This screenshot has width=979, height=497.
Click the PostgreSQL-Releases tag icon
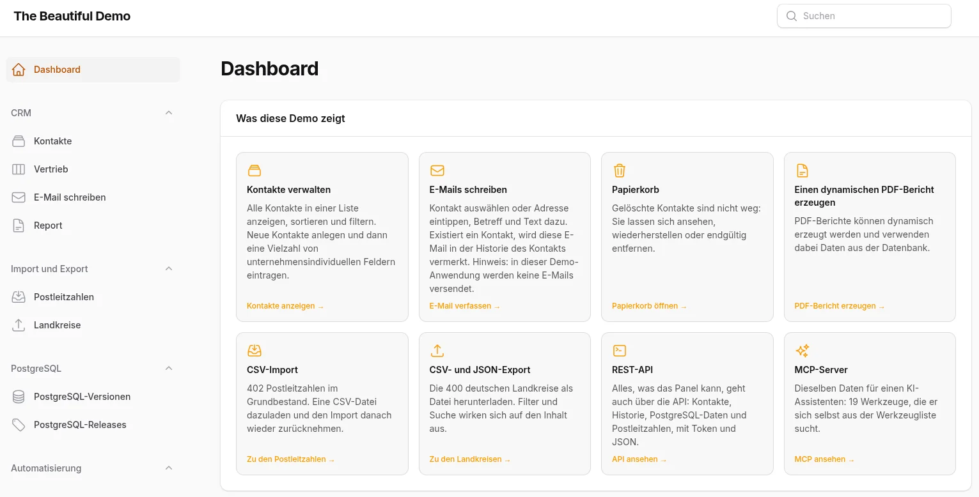pos(19,425)
